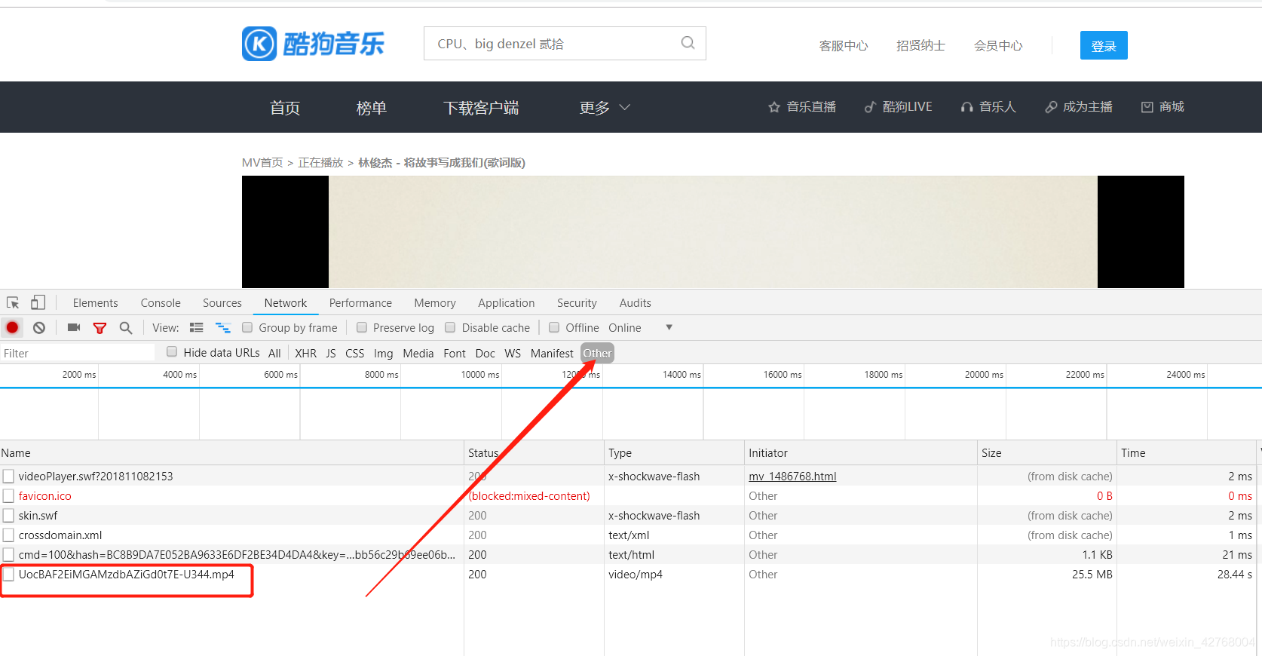Click file icon of videoPlayer.swf row

[x=8, y=476]
